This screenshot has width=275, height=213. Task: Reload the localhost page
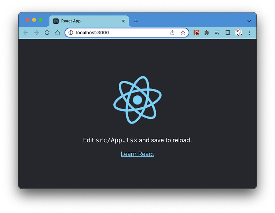click(47, 33)
